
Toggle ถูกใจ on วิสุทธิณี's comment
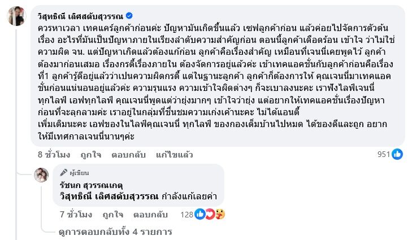point(92,154)
